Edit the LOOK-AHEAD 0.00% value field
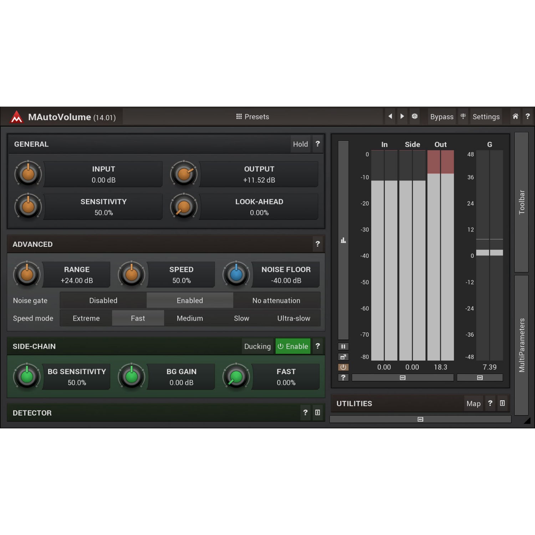 click(259, 207)
